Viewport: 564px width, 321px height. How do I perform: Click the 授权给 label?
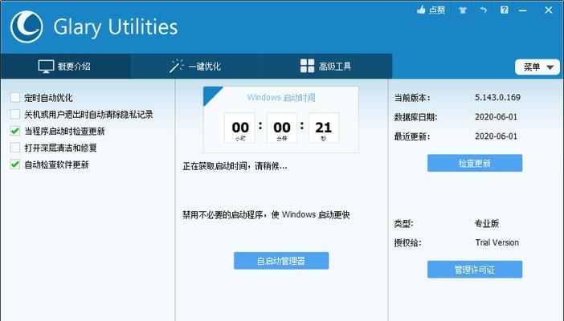407,243
